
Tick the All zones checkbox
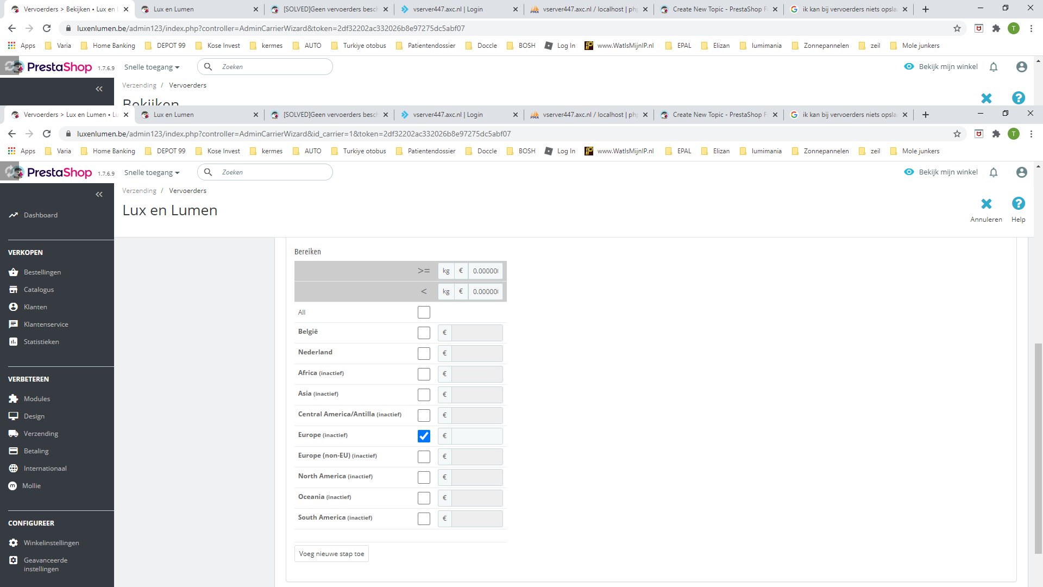click(424, 312)
